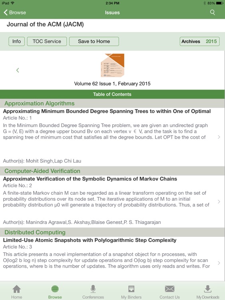The height and width of the screenshot is (300, 225).
Task: Tap the Journal of the ACM title
Action: tap(45, 24)
